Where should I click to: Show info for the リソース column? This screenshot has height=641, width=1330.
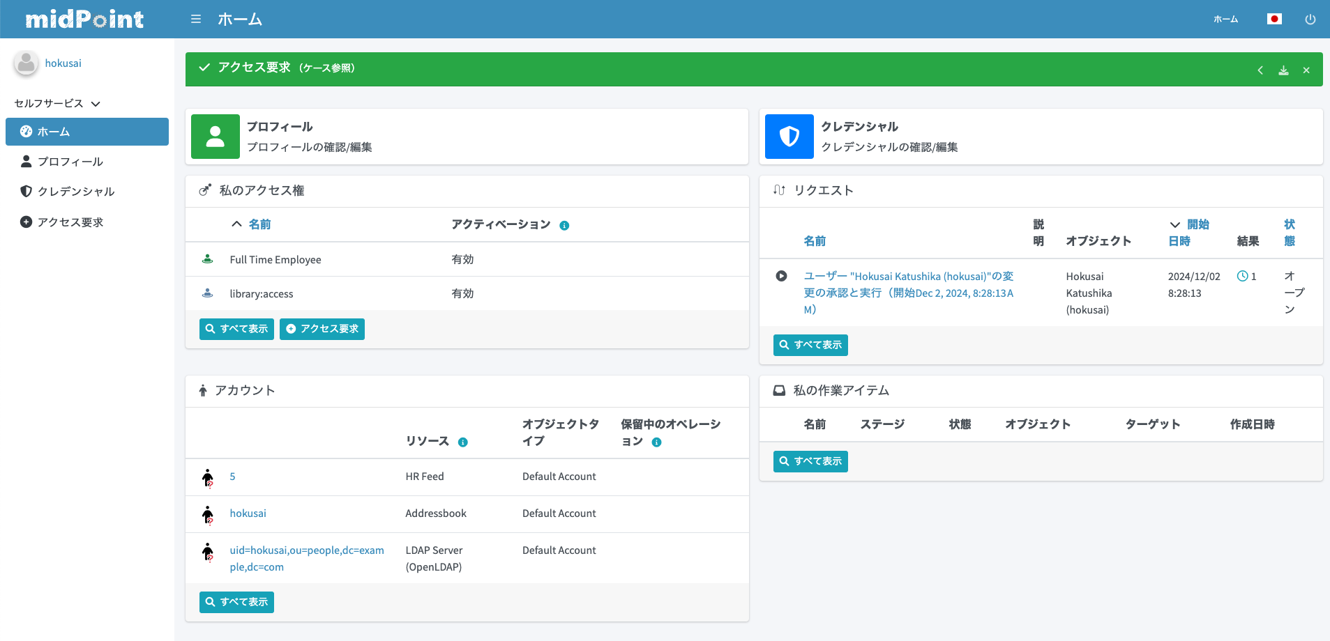click(x=462, y=442)
